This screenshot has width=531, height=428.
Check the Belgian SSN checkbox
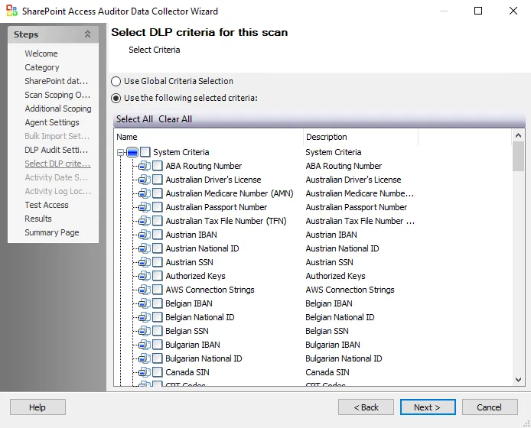[157, 331]
